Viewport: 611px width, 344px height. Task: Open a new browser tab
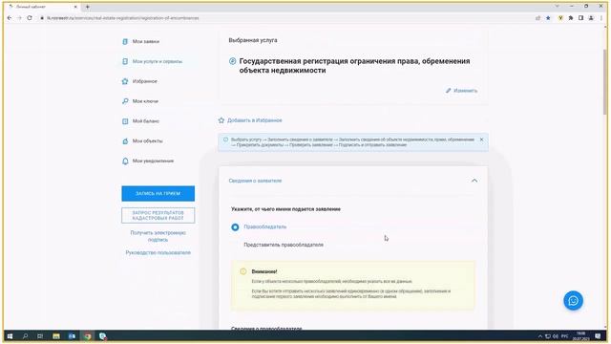coord(87,7)
